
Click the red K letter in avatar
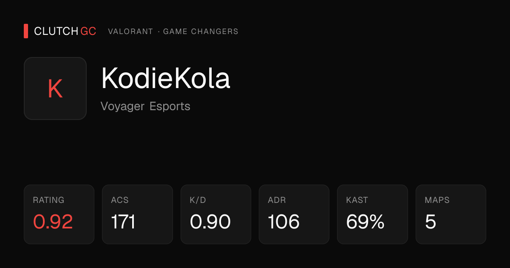pyautogui.click(x=55, y=89)
